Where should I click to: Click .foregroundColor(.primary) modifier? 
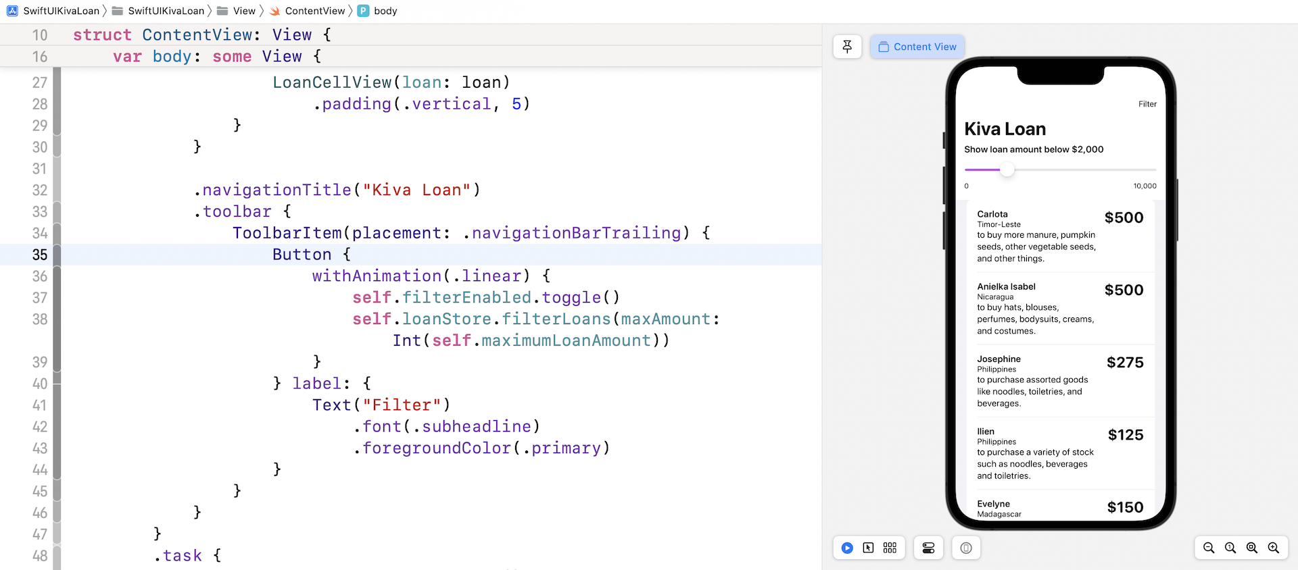[481, 448]
